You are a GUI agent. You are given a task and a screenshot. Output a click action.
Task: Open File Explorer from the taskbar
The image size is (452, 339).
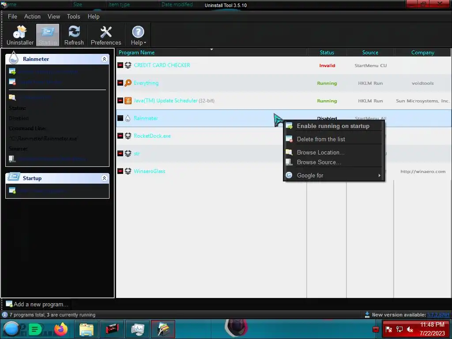tap(87, 329)
